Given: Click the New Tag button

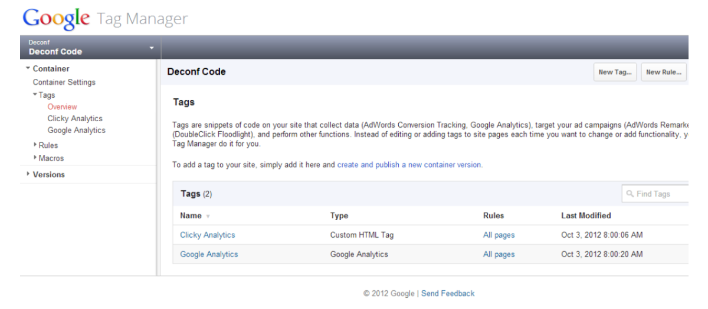Looking at the screenshot, I should click(615, 72).
